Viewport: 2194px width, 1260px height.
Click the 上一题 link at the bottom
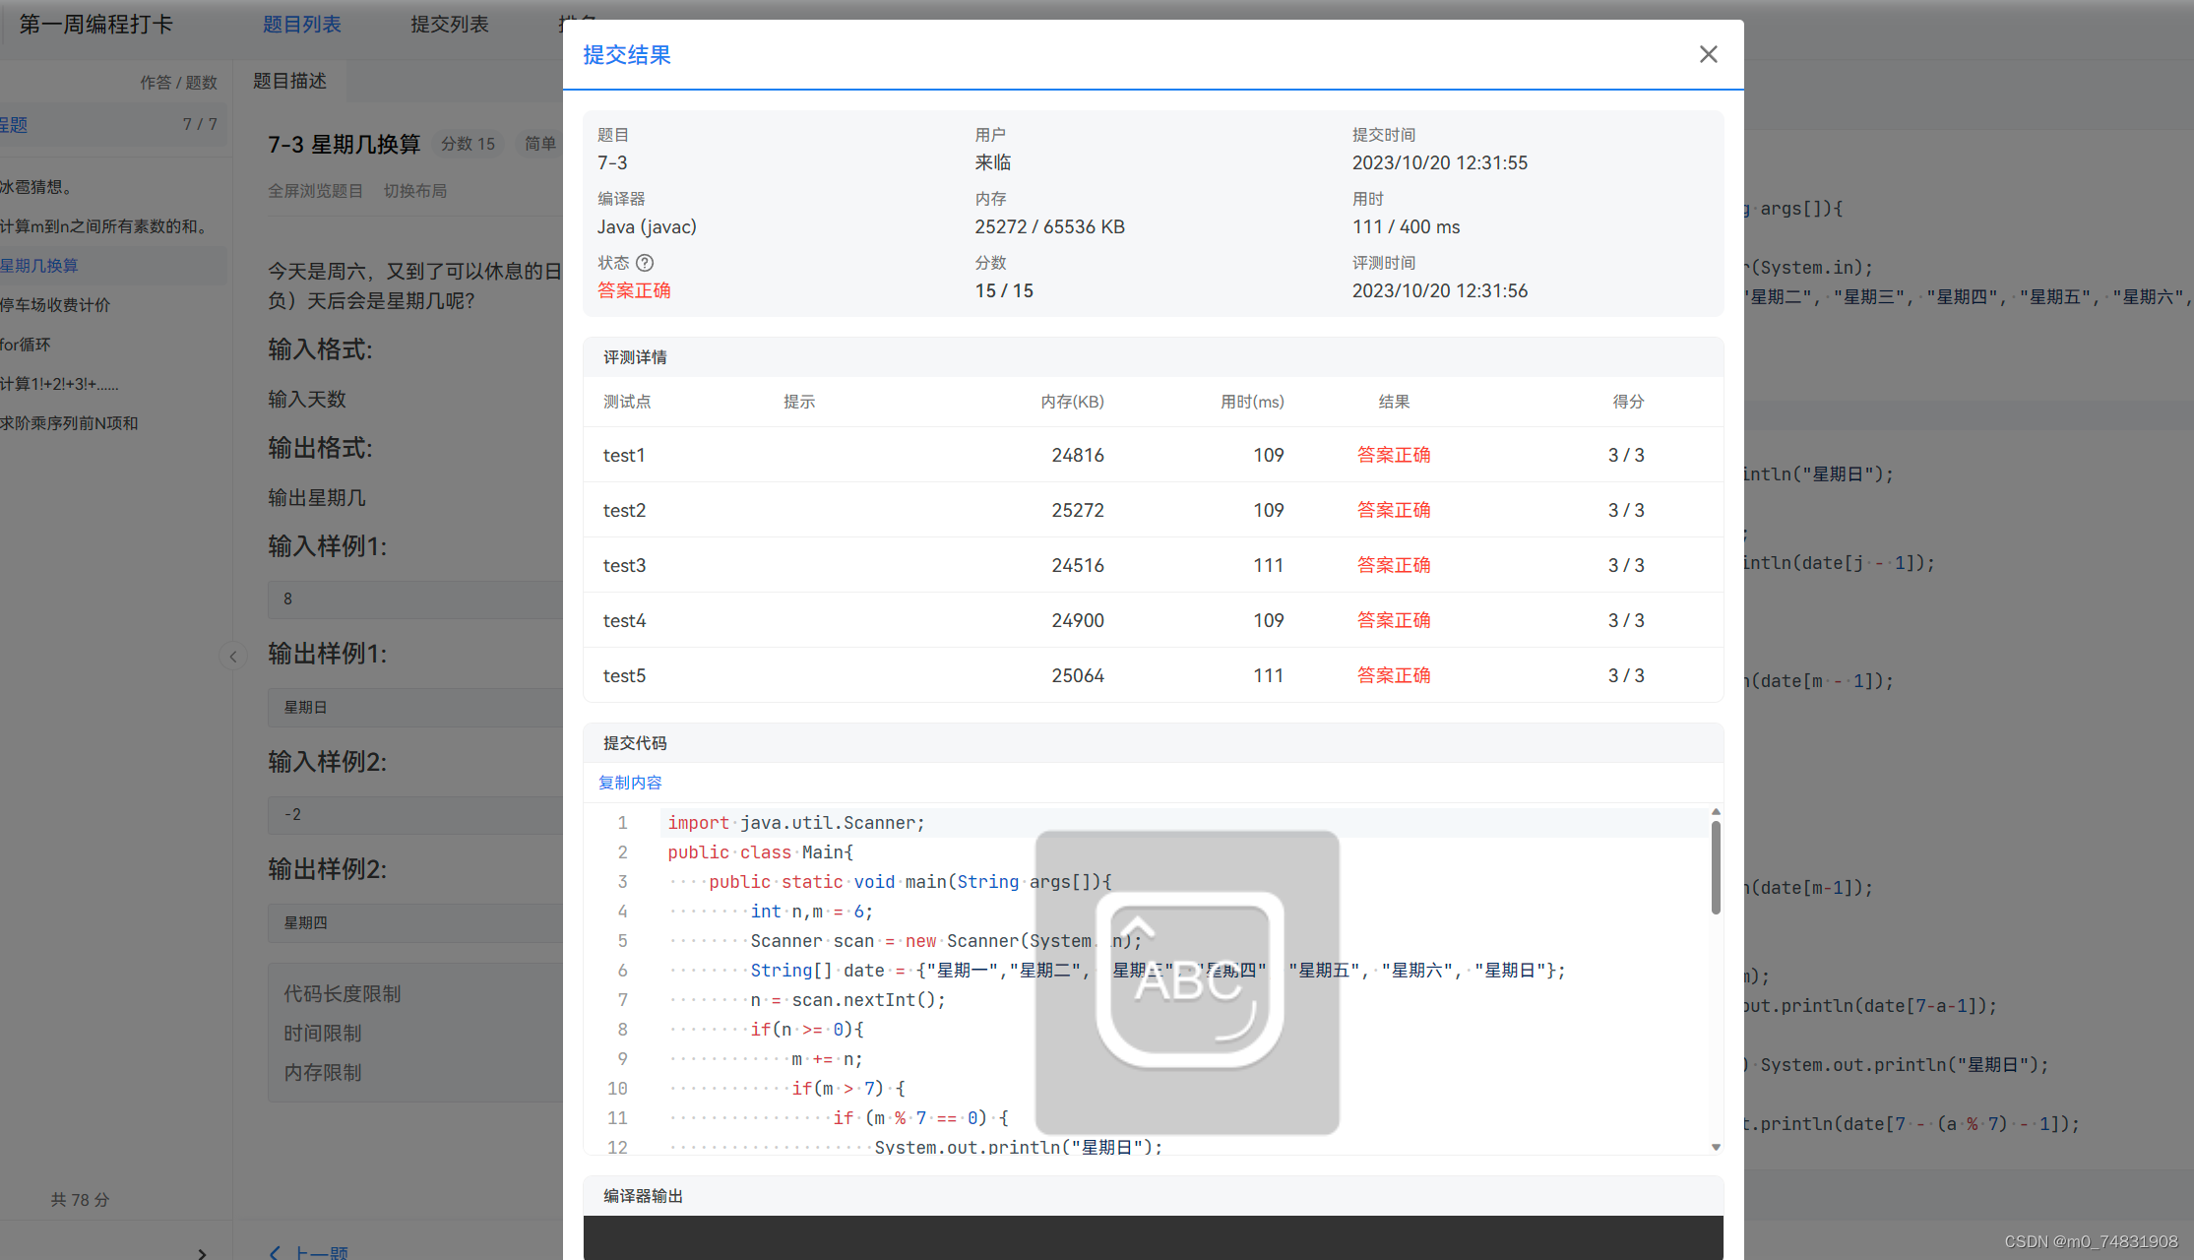pos(323,1250)
